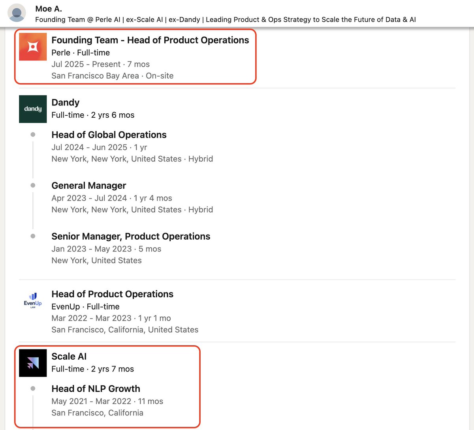Open the Moe A. profile name
Viewport: 474px width, 430px height.
click(49, 9)
